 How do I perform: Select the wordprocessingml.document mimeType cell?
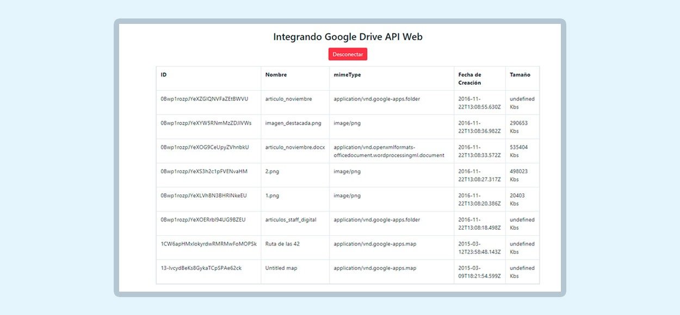tap(389, 151)
